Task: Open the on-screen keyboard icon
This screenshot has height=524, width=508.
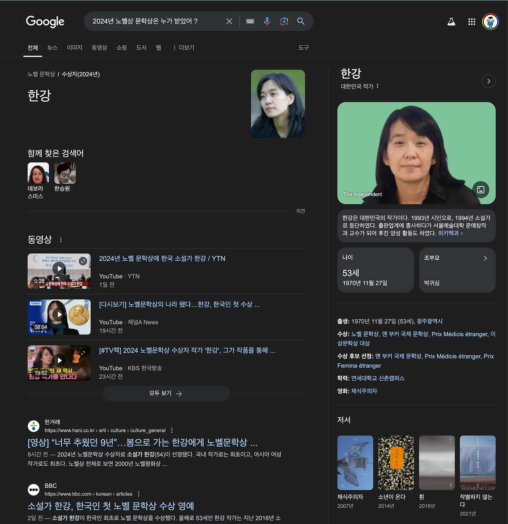Action: [x=250, y=21]
